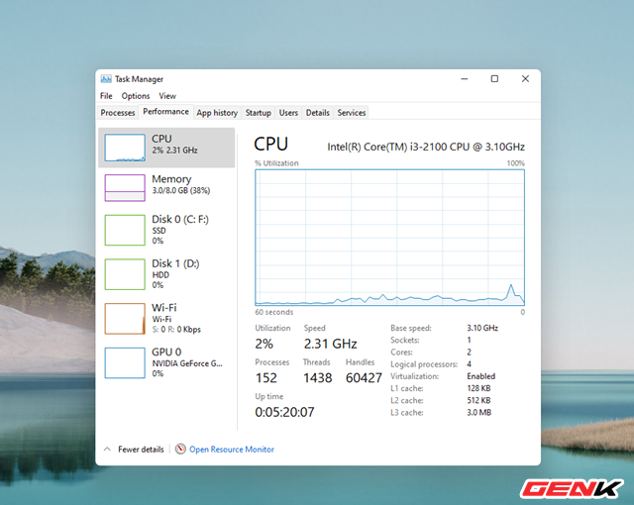Open the View menu
Image resolution: width=634 pixels, height=505 pixels.
167,96
